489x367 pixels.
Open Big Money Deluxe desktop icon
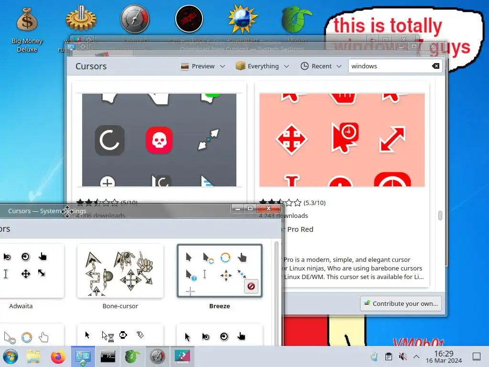click(27, 30)
